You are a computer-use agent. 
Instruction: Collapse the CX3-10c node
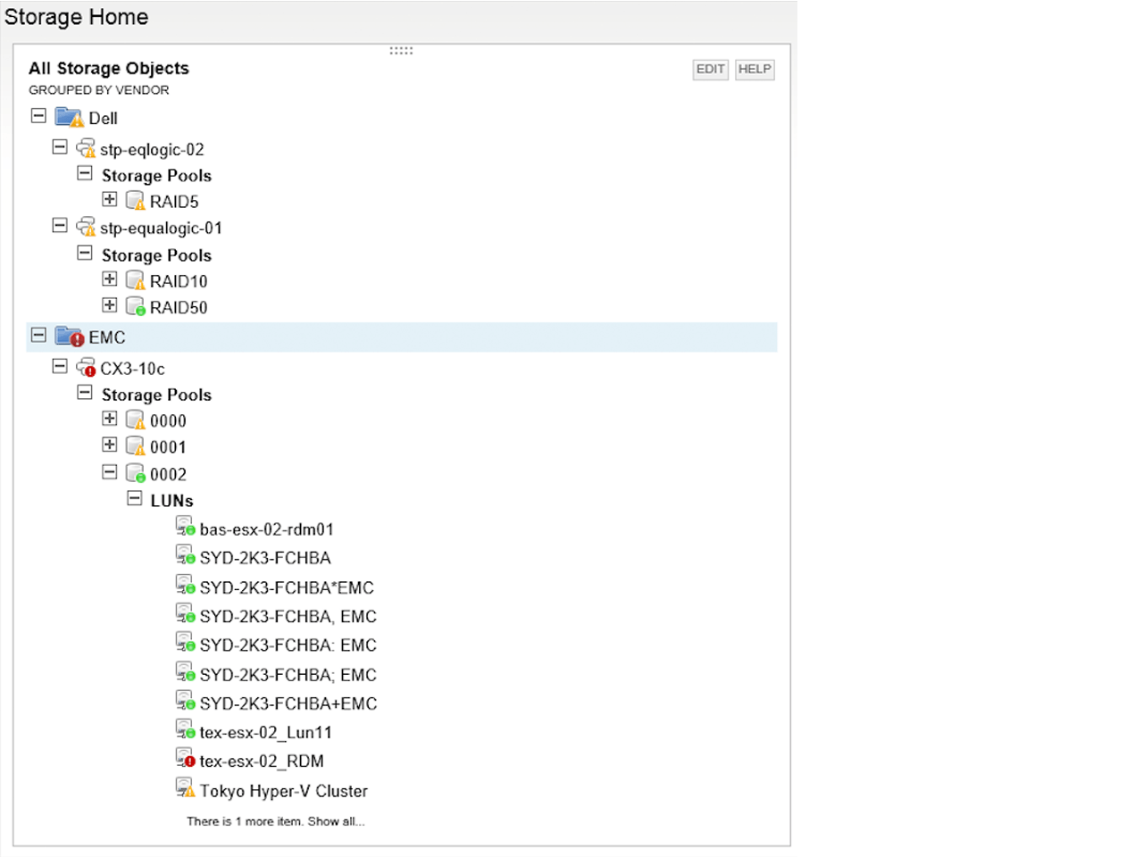click(x=60, y=366)
